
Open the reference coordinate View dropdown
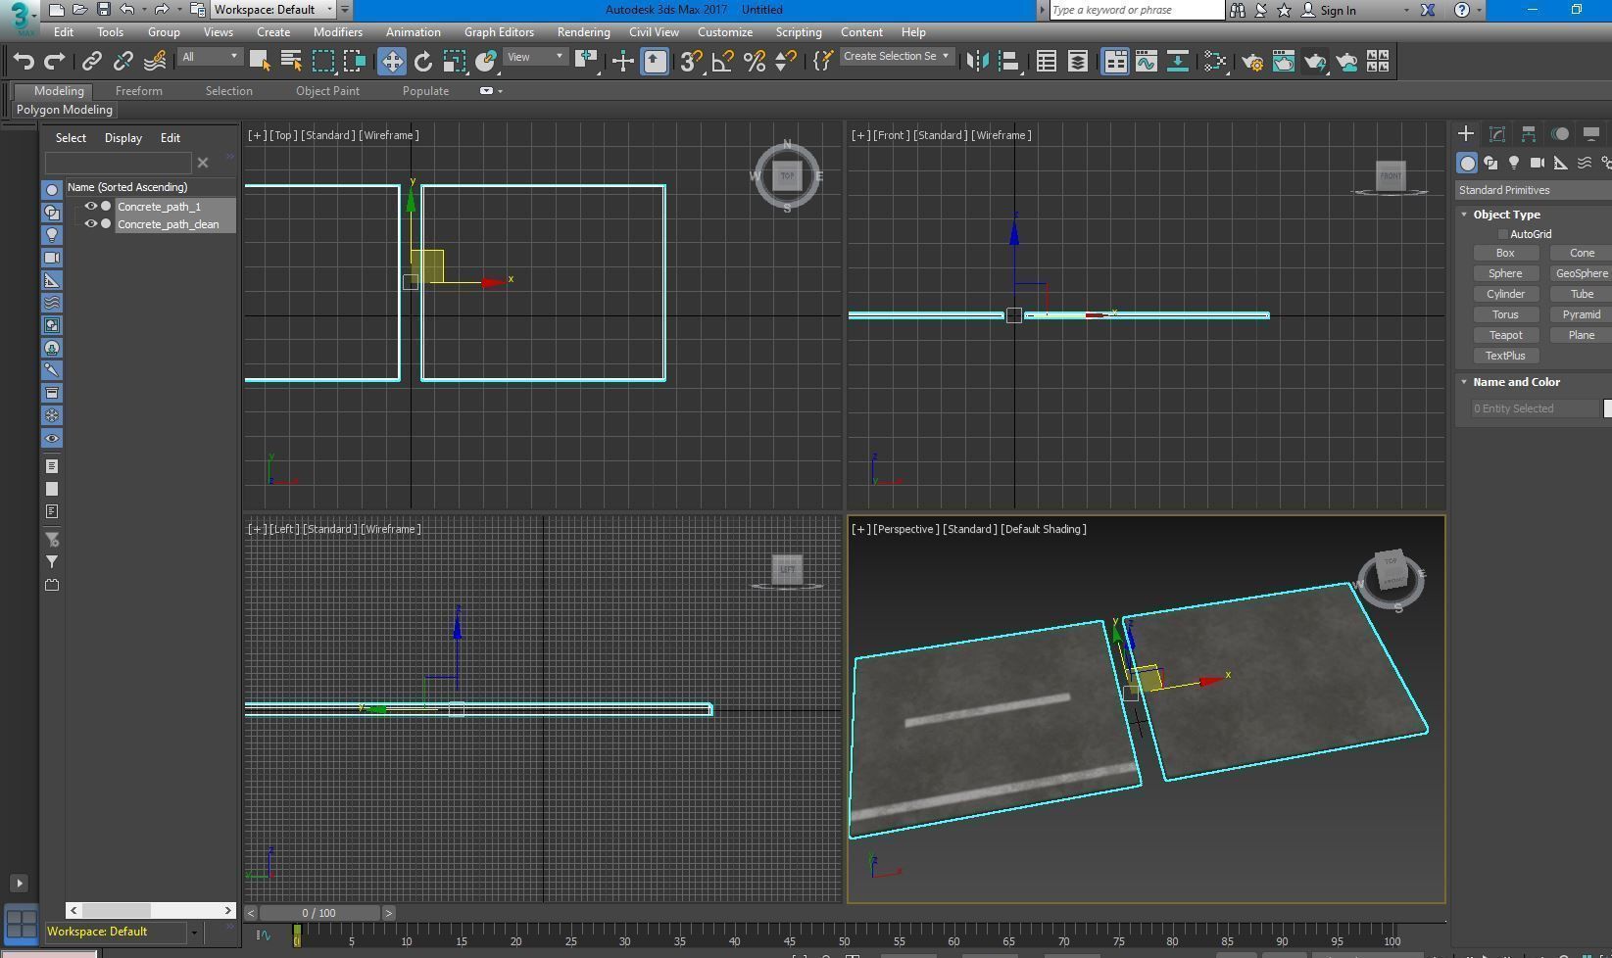coord(534,57)
